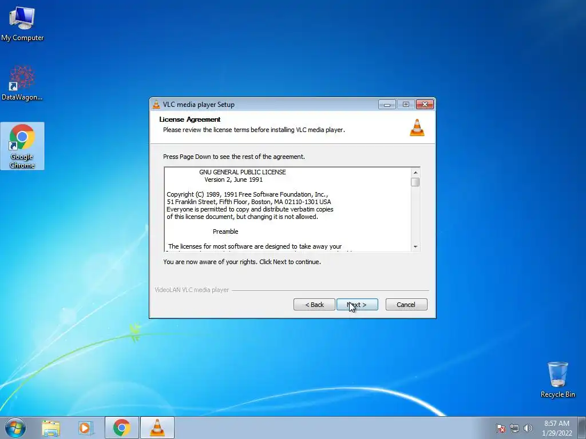Click the Next button in VLC Setup
The image size is (586, 439).
pos(357,305)
